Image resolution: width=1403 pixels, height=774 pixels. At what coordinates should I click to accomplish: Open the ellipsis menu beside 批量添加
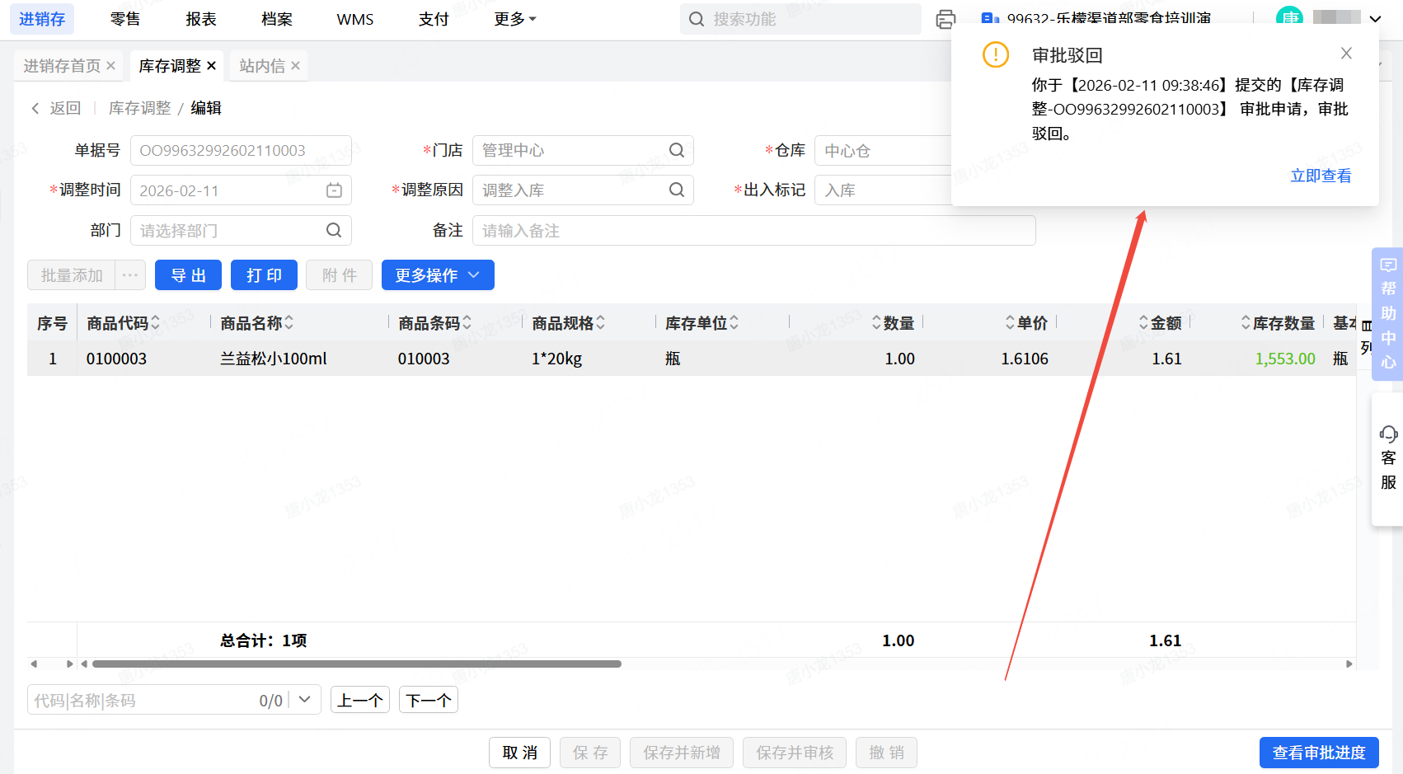click(x=130, y=275)
